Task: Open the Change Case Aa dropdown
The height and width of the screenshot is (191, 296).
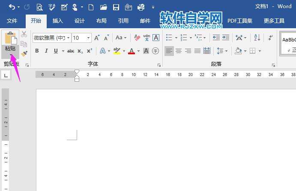Action: coord(121,38)
